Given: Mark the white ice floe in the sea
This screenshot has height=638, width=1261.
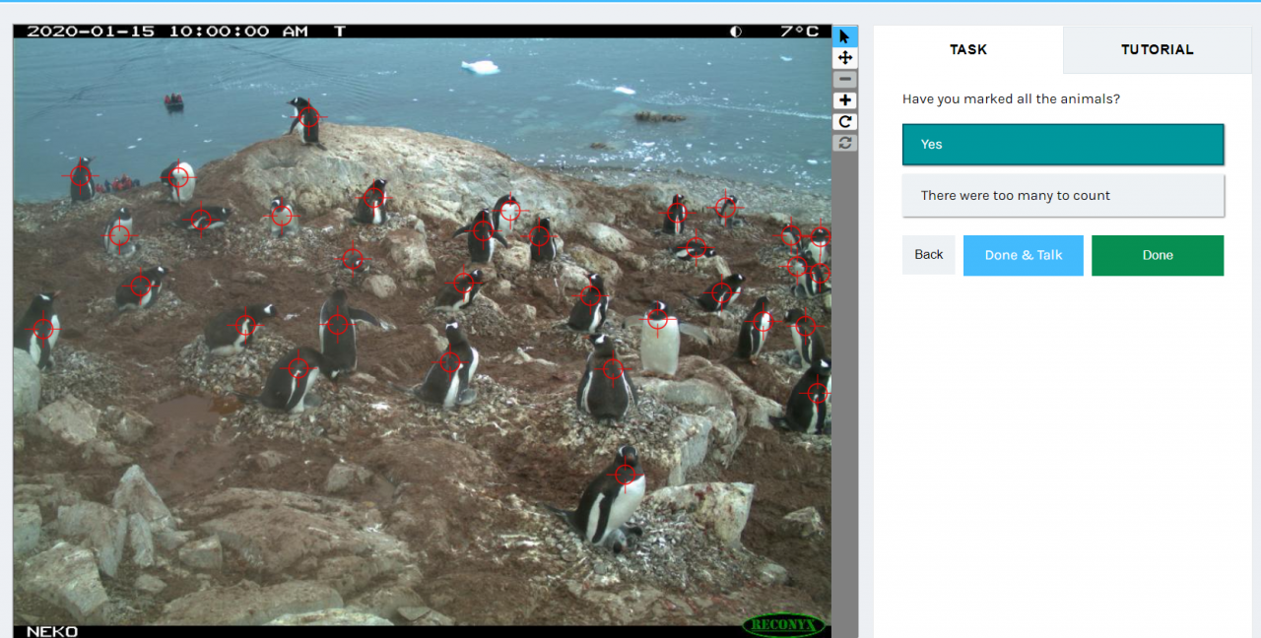Looking at the screenshot, I should tap(481, 67).
